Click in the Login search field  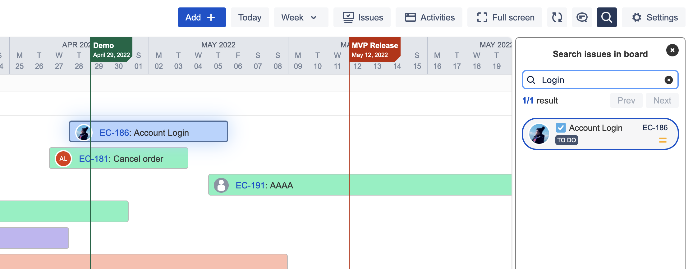click(x=600, y=80)
